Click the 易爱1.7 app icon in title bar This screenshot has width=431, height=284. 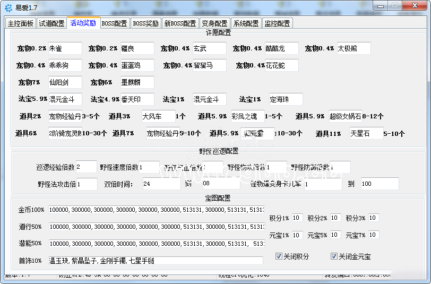pos(8,8)
